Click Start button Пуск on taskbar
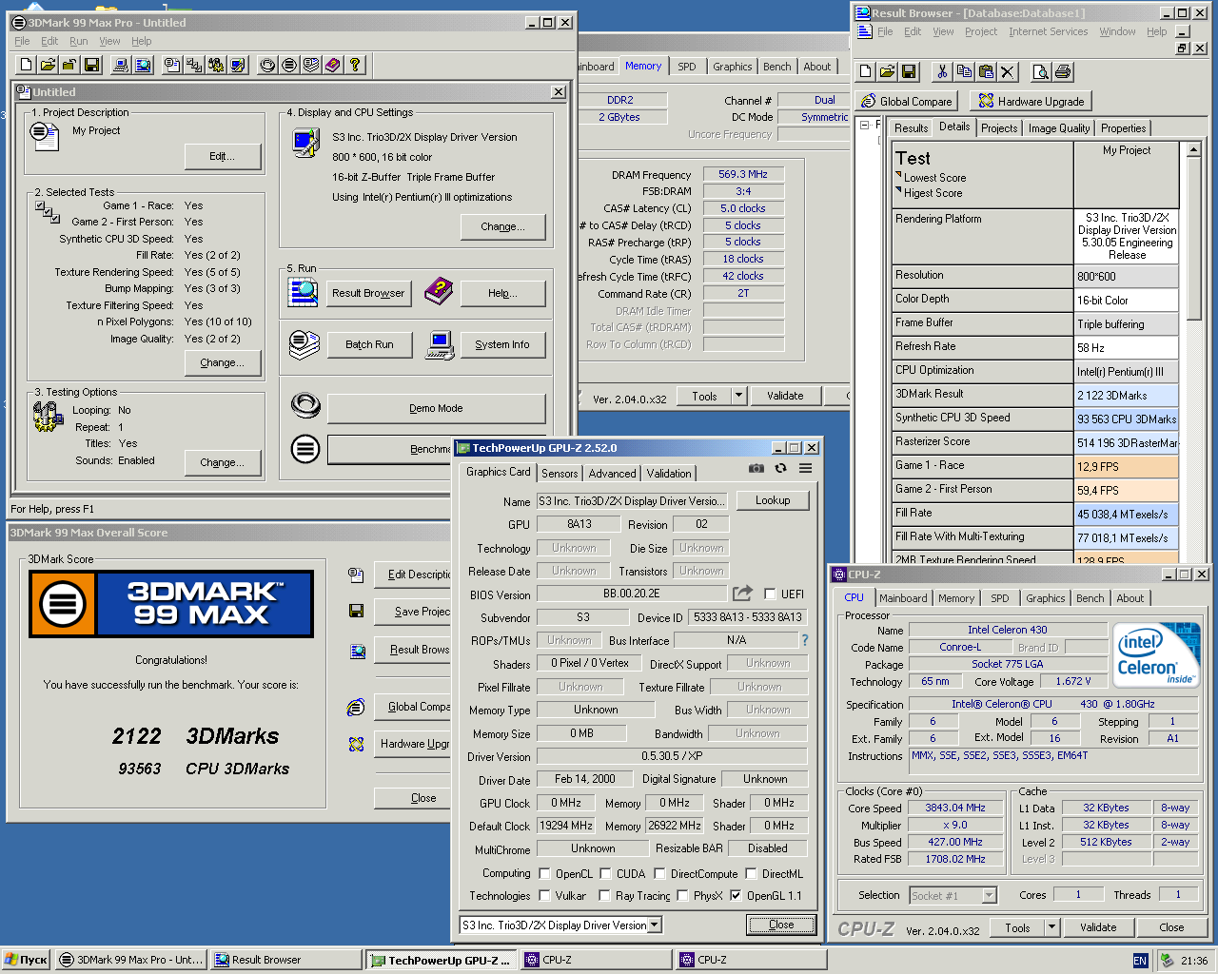Viewport: 1218px width, 974px height. pyautogui.click(x=26, y=960)
